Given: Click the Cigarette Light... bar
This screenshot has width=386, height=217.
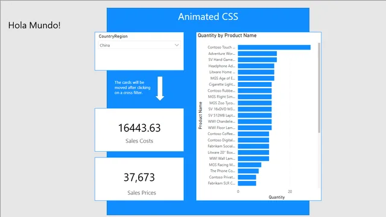Looking at the screenshot, I should pyautogui.click(x=255, y=84).
